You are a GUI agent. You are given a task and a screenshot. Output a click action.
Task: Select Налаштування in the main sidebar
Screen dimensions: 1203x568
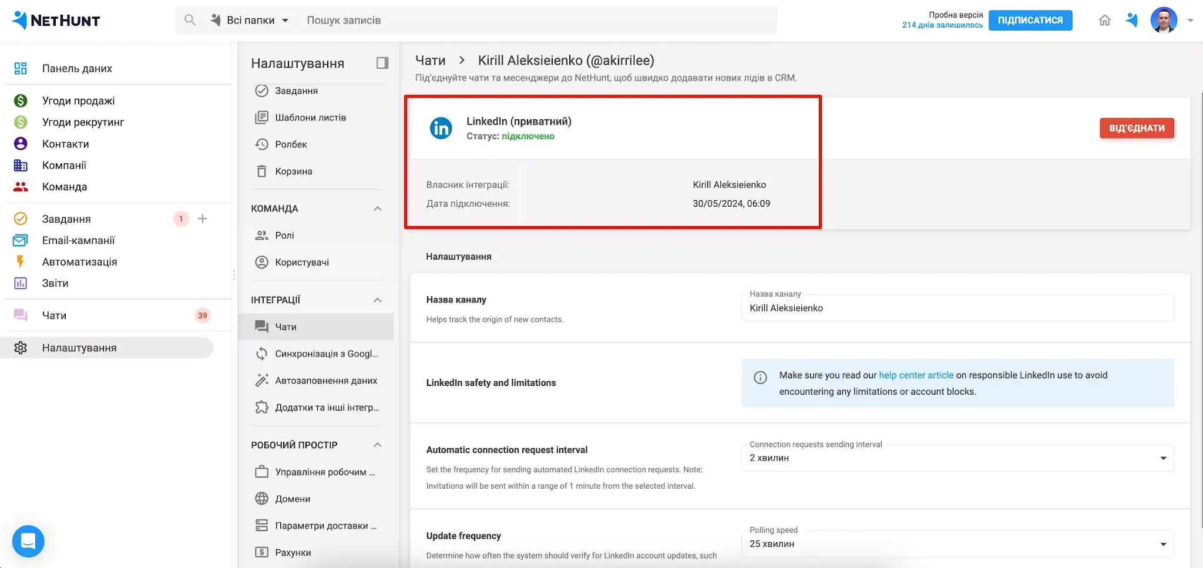[107, 348]
